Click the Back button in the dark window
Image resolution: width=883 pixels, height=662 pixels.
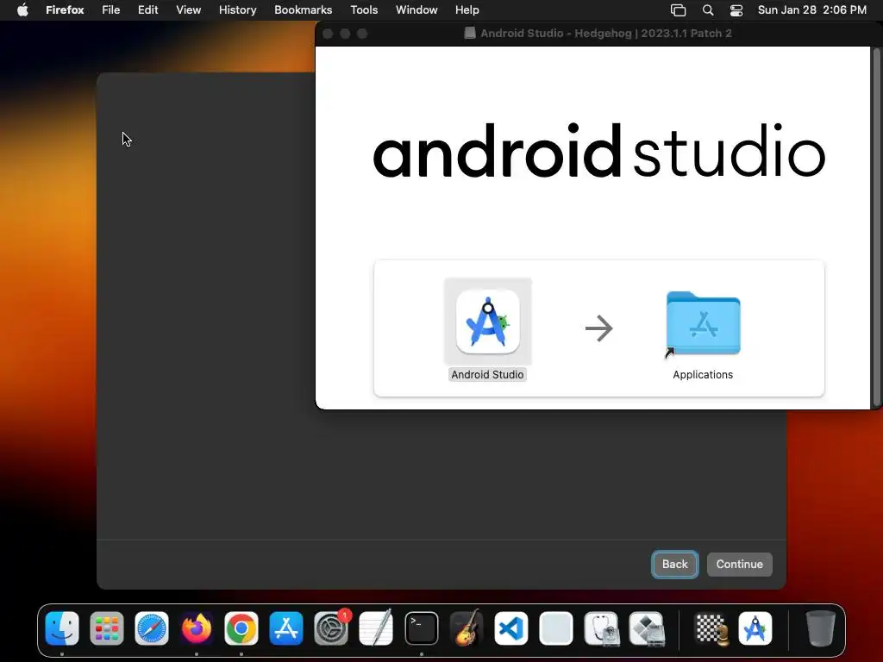(674, 564)
